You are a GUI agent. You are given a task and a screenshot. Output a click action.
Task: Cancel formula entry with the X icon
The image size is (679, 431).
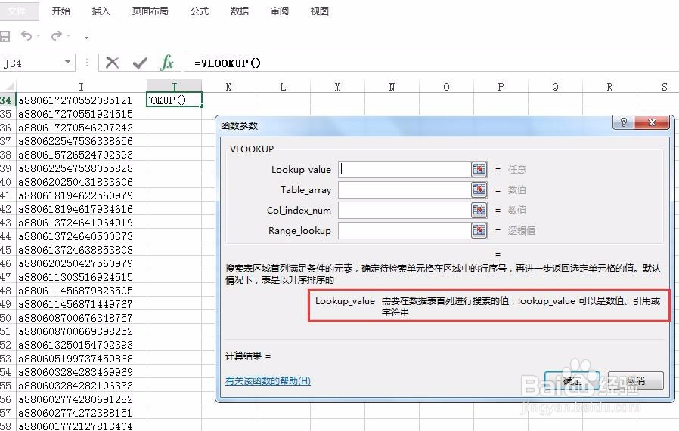[x=112, y=63]
